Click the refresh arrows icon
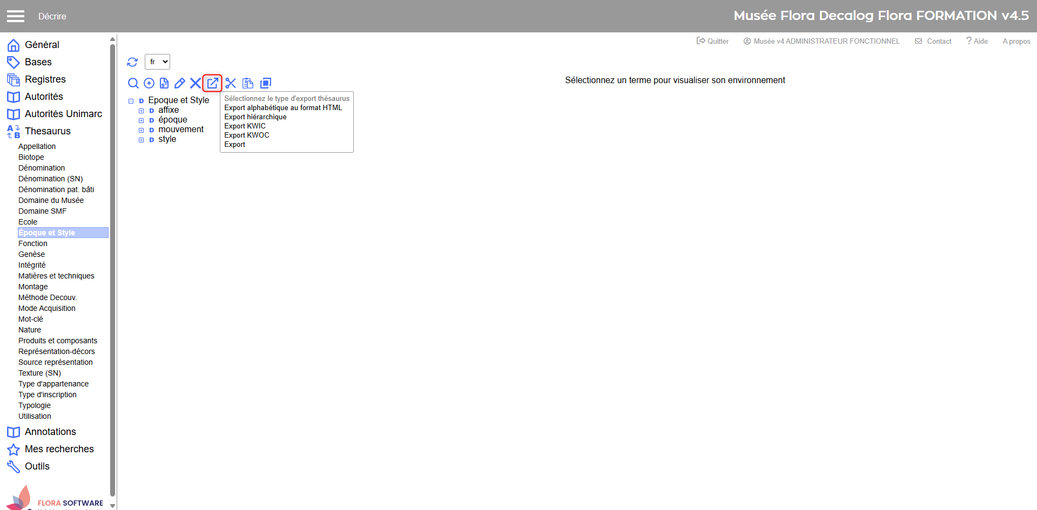The height and width of the screenshot is (510, 1037). (132, 62)
